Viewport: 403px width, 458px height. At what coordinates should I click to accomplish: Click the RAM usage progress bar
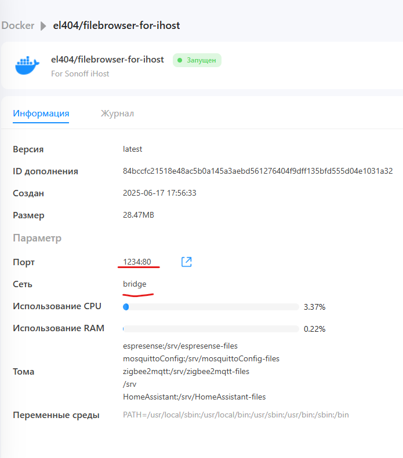point(211,328)
